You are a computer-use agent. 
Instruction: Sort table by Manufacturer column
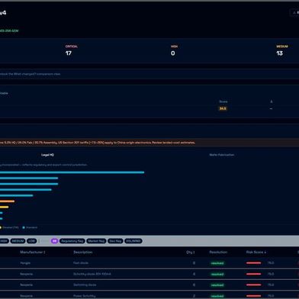pos(33,252)
